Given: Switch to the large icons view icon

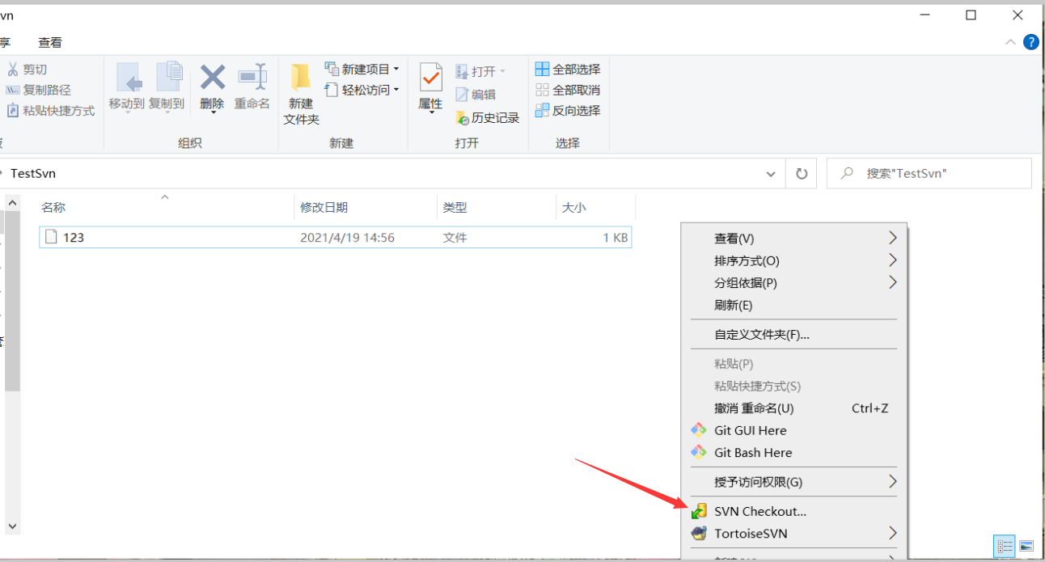Looking at the screenshot, I should [1026, 547].
